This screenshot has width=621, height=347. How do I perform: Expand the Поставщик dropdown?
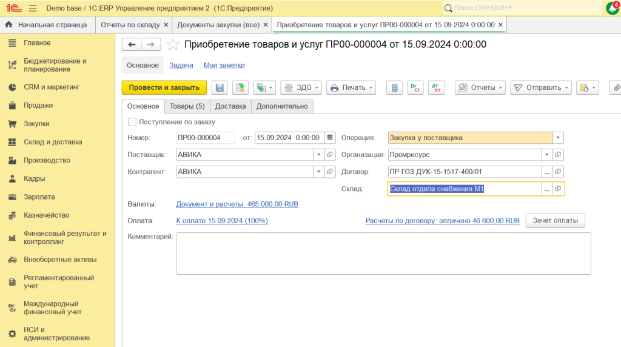319,155
